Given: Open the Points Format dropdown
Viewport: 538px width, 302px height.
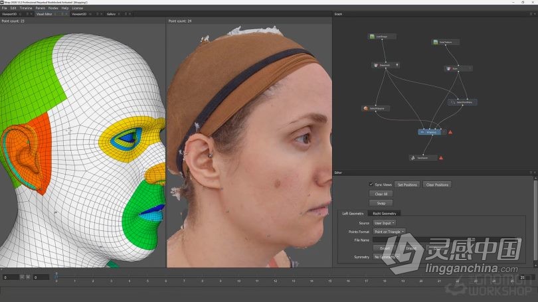Looking at the screenshot, I should tap(389, 232).
